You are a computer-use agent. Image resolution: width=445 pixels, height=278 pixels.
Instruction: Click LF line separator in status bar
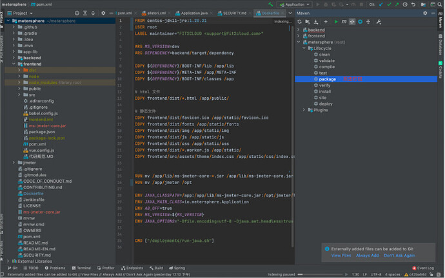364,274
